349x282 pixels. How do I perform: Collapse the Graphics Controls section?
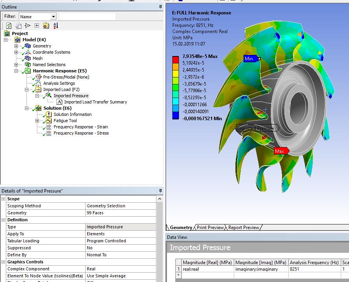(x=3, y=262)
